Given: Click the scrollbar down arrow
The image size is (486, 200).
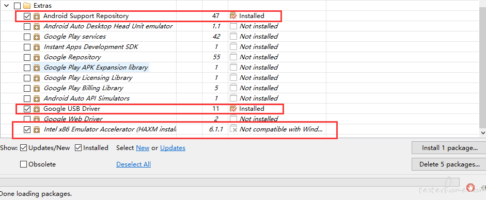Looking at the screenshot, I should [483, 132].
